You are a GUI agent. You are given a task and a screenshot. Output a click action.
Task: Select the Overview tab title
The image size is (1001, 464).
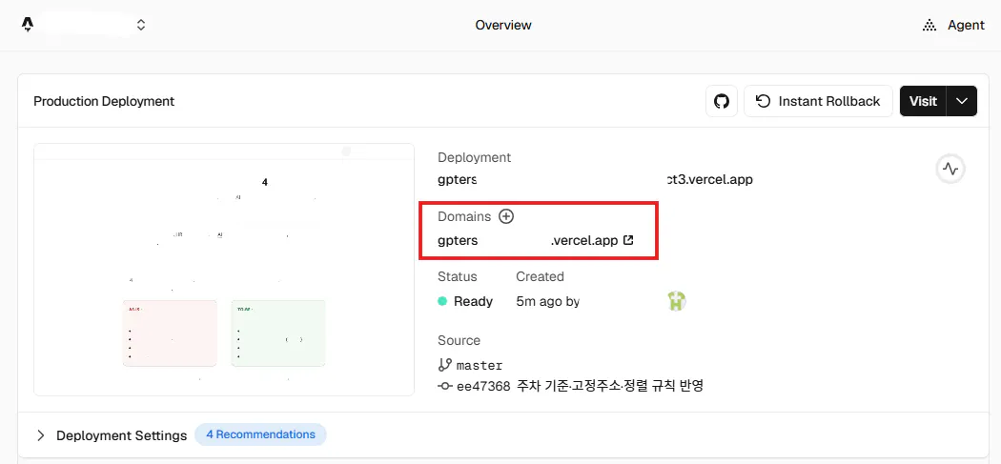click(x=503, y=25)
